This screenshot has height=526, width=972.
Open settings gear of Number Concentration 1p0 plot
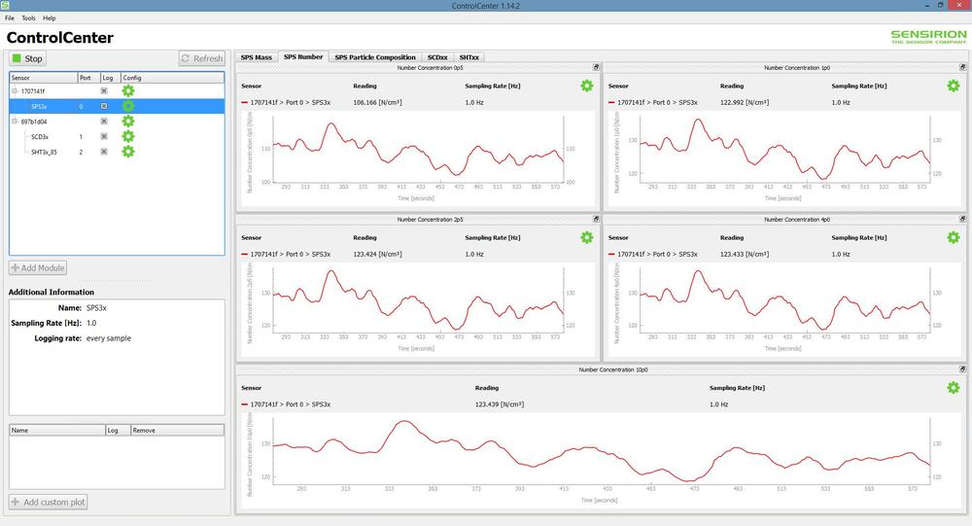(x=953, y=86)
